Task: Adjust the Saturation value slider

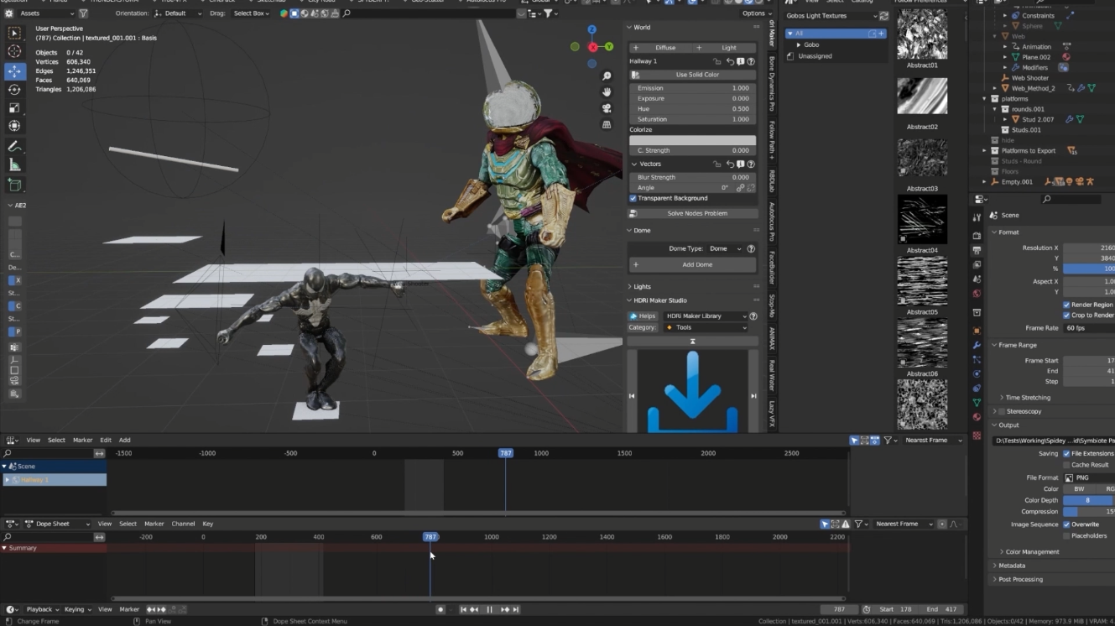Action: point(692,119)
